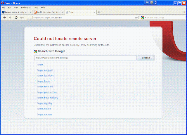Reload the page with the refresh icon
The width and height of the screenshot is (187, 135).
coord(16,18)
